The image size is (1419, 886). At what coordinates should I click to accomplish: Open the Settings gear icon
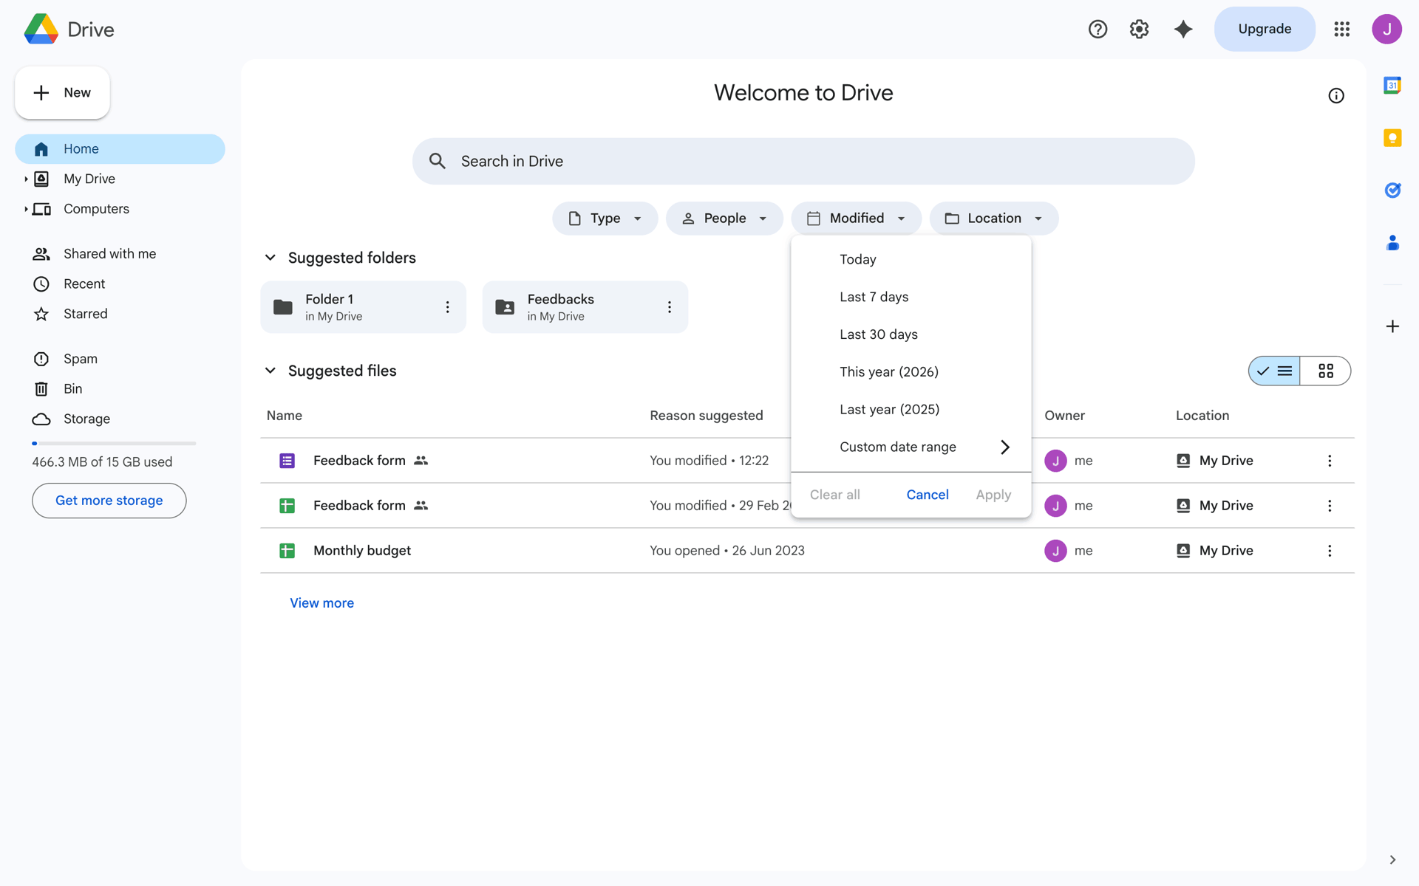[1139, 29]
